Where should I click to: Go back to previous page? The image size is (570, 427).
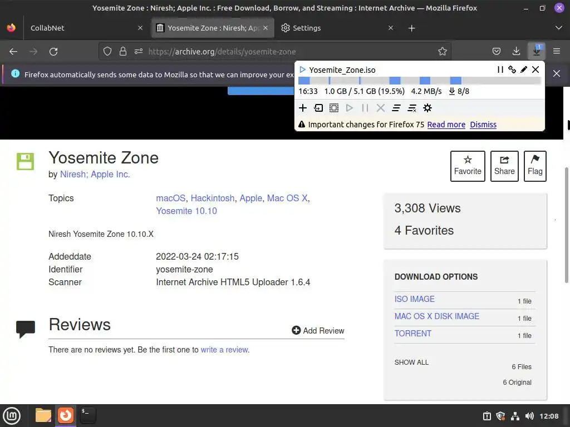click(x=13, y=51)
